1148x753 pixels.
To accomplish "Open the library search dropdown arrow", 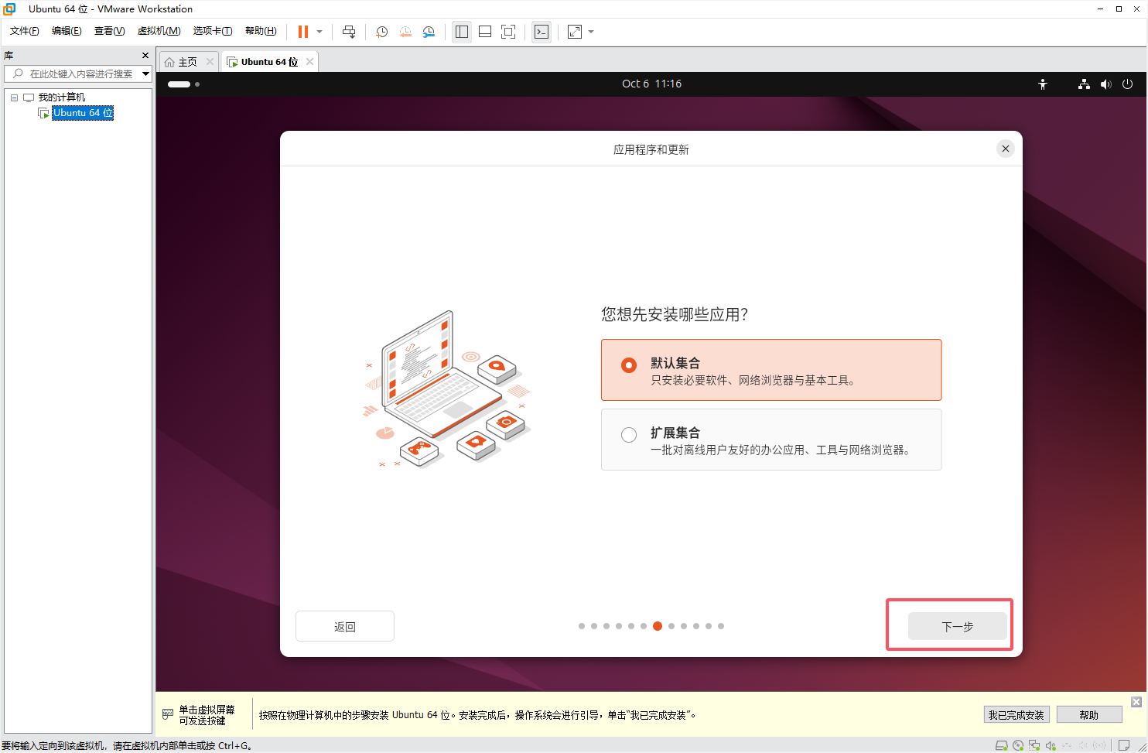I will click(x=145, y=74).
